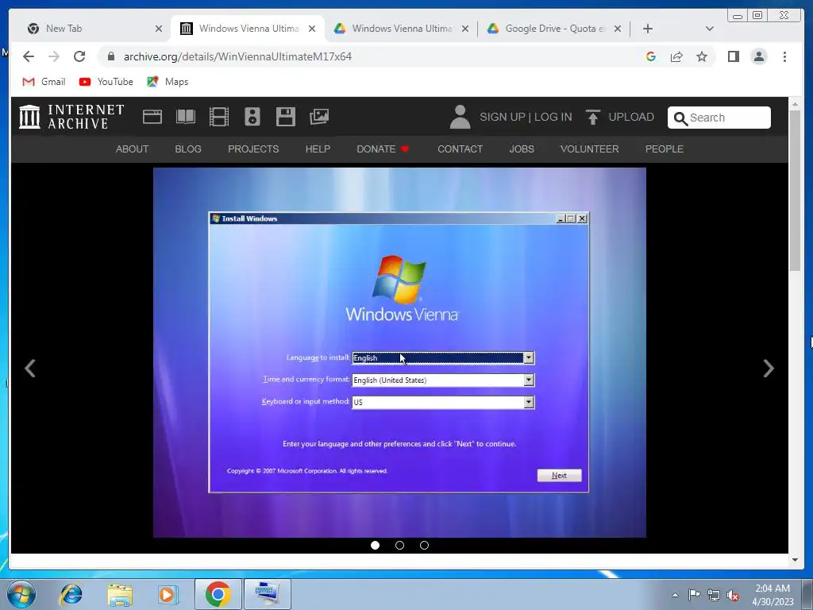Screen dimensions: 813x610
Task: View site information padlock
Action: click(x=111, y=56)
